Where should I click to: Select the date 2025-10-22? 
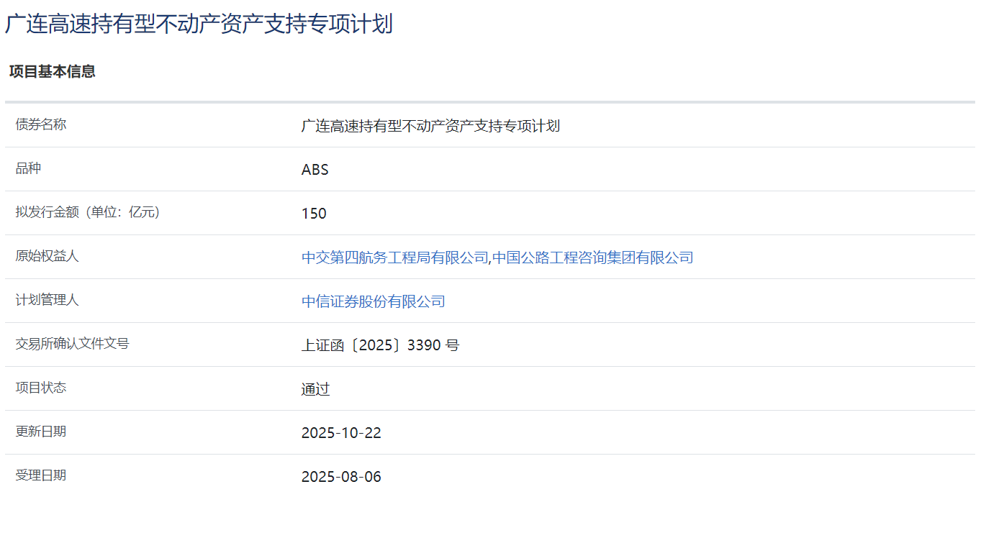[341, 432]
